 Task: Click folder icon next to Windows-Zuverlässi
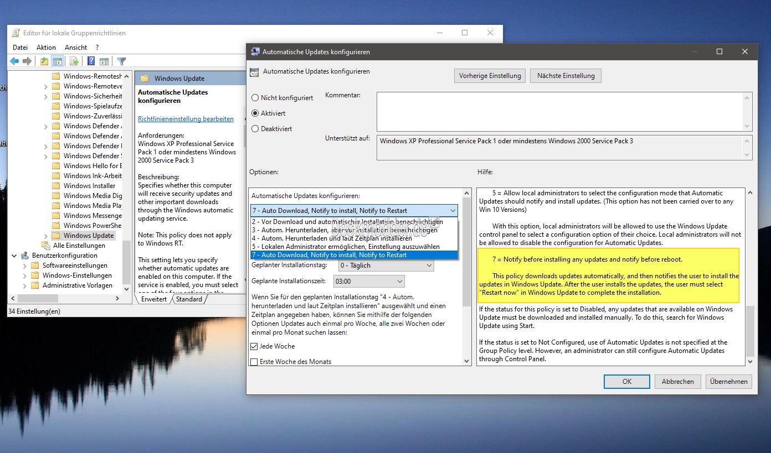(56, 116)
